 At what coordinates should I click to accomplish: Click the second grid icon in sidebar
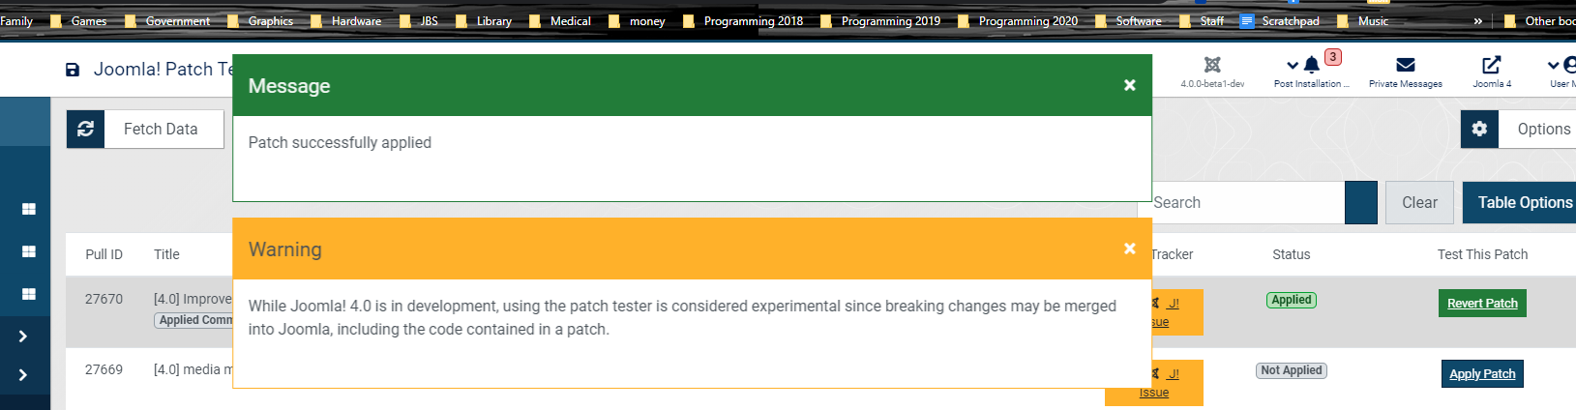click(x=28, y=251)
